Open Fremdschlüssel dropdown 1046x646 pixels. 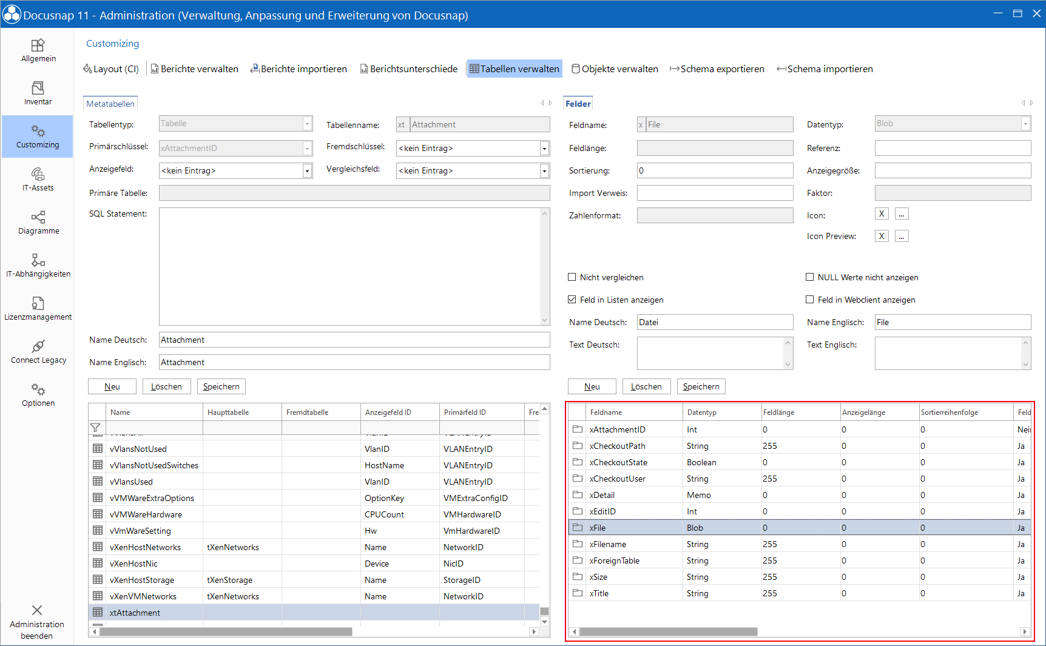544,148
